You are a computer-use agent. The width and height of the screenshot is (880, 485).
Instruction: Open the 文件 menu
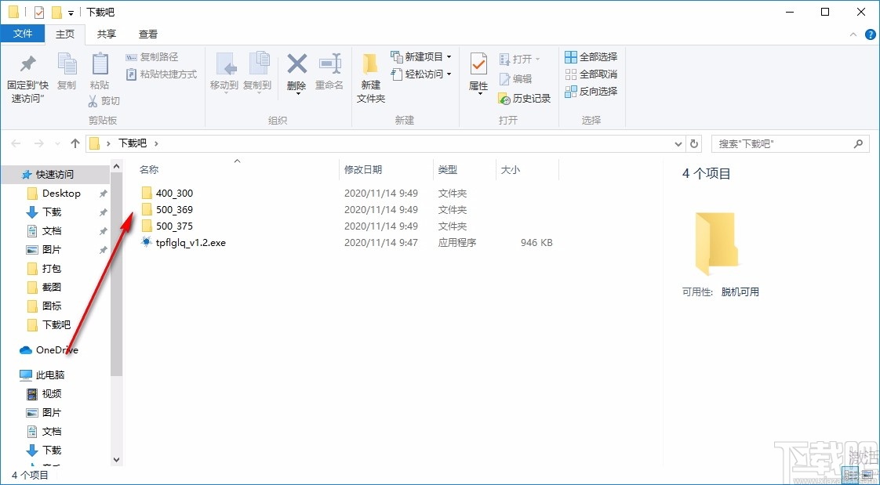click(x=23, y=34)
